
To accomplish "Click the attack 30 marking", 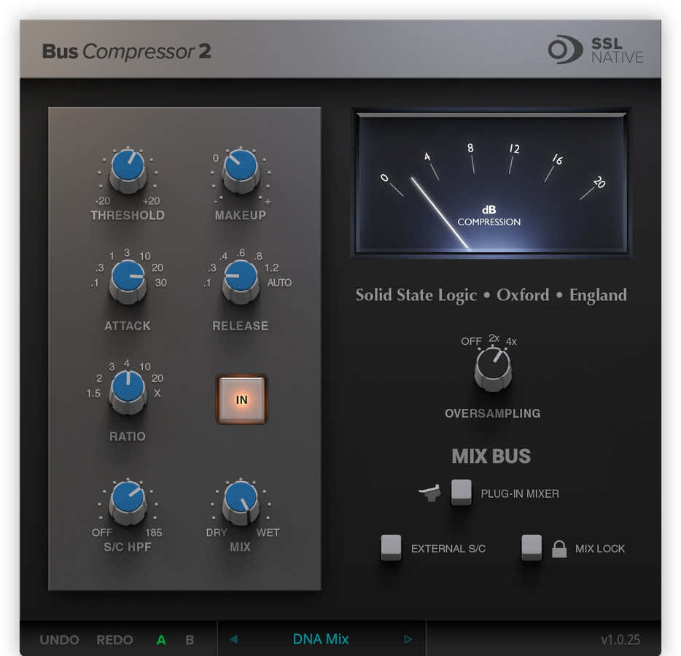I will point(160,283).
